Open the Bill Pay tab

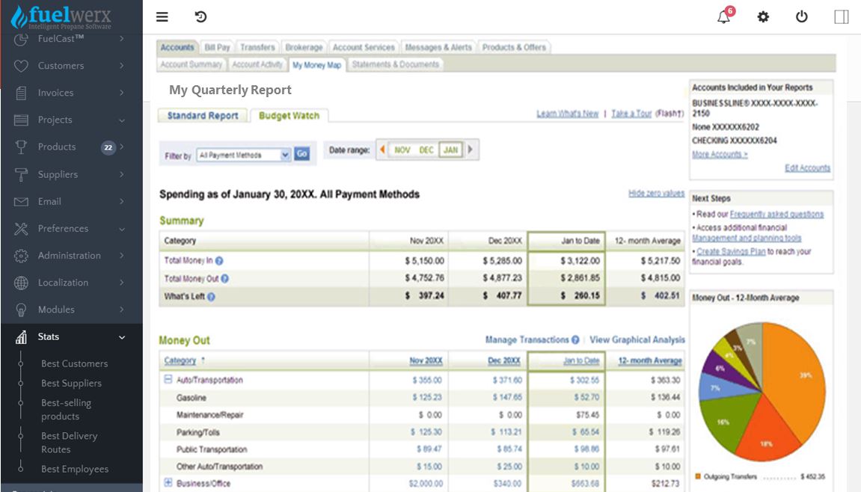tap(218, 47)
